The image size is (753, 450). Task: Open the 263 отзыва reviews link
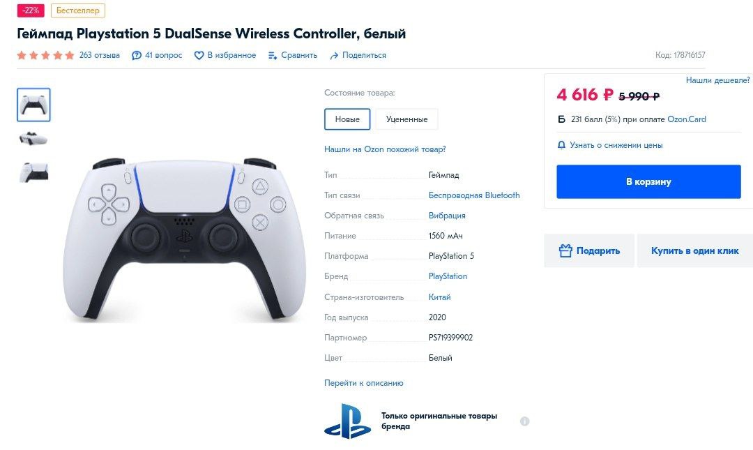pos(100,55)
